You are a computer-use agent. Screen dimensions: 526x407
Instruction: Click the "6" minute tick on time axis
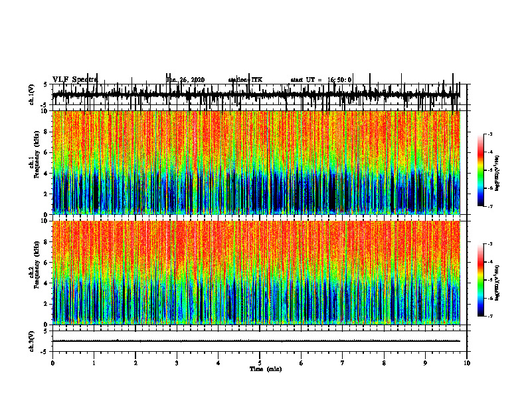(x=302, y=363)
